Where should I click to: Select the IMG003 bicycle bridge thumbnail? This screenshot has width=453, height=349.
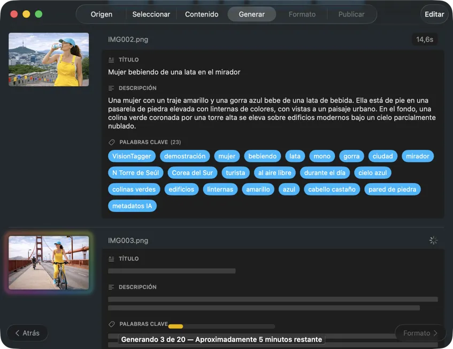tap(49, 263)
